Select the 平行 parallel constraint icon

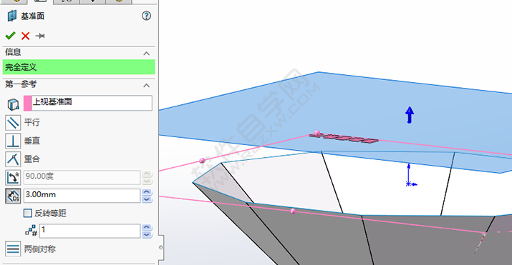tap(13, 123)
